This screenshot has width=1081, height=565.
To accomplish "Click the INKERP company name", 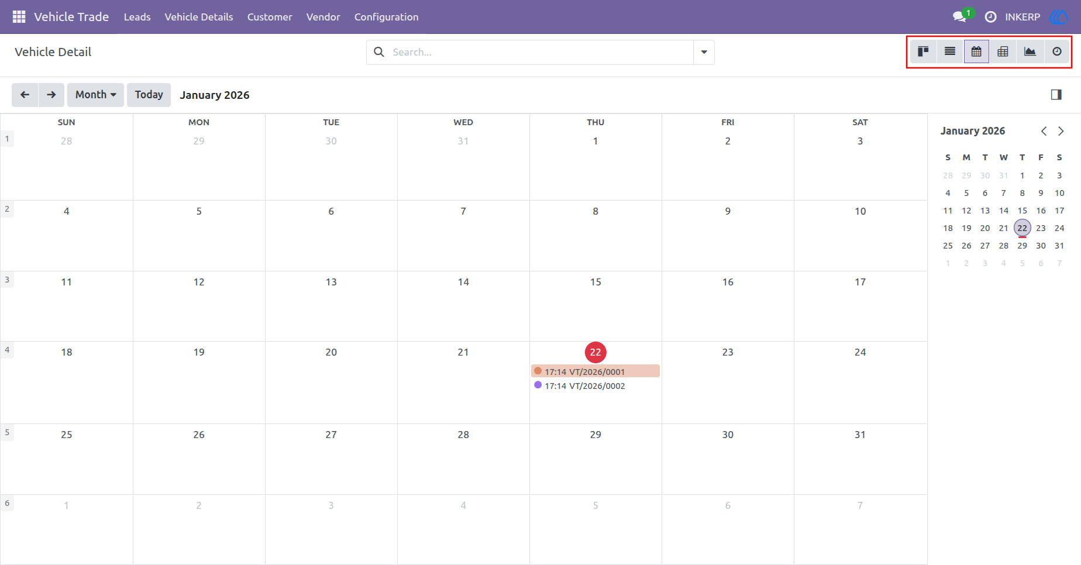I will click(1023, 17).
